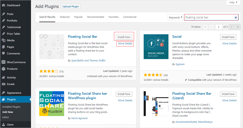Open the Sygnoos author link
The height and width of the screenshot is (128, 243).
coord(180,64)
